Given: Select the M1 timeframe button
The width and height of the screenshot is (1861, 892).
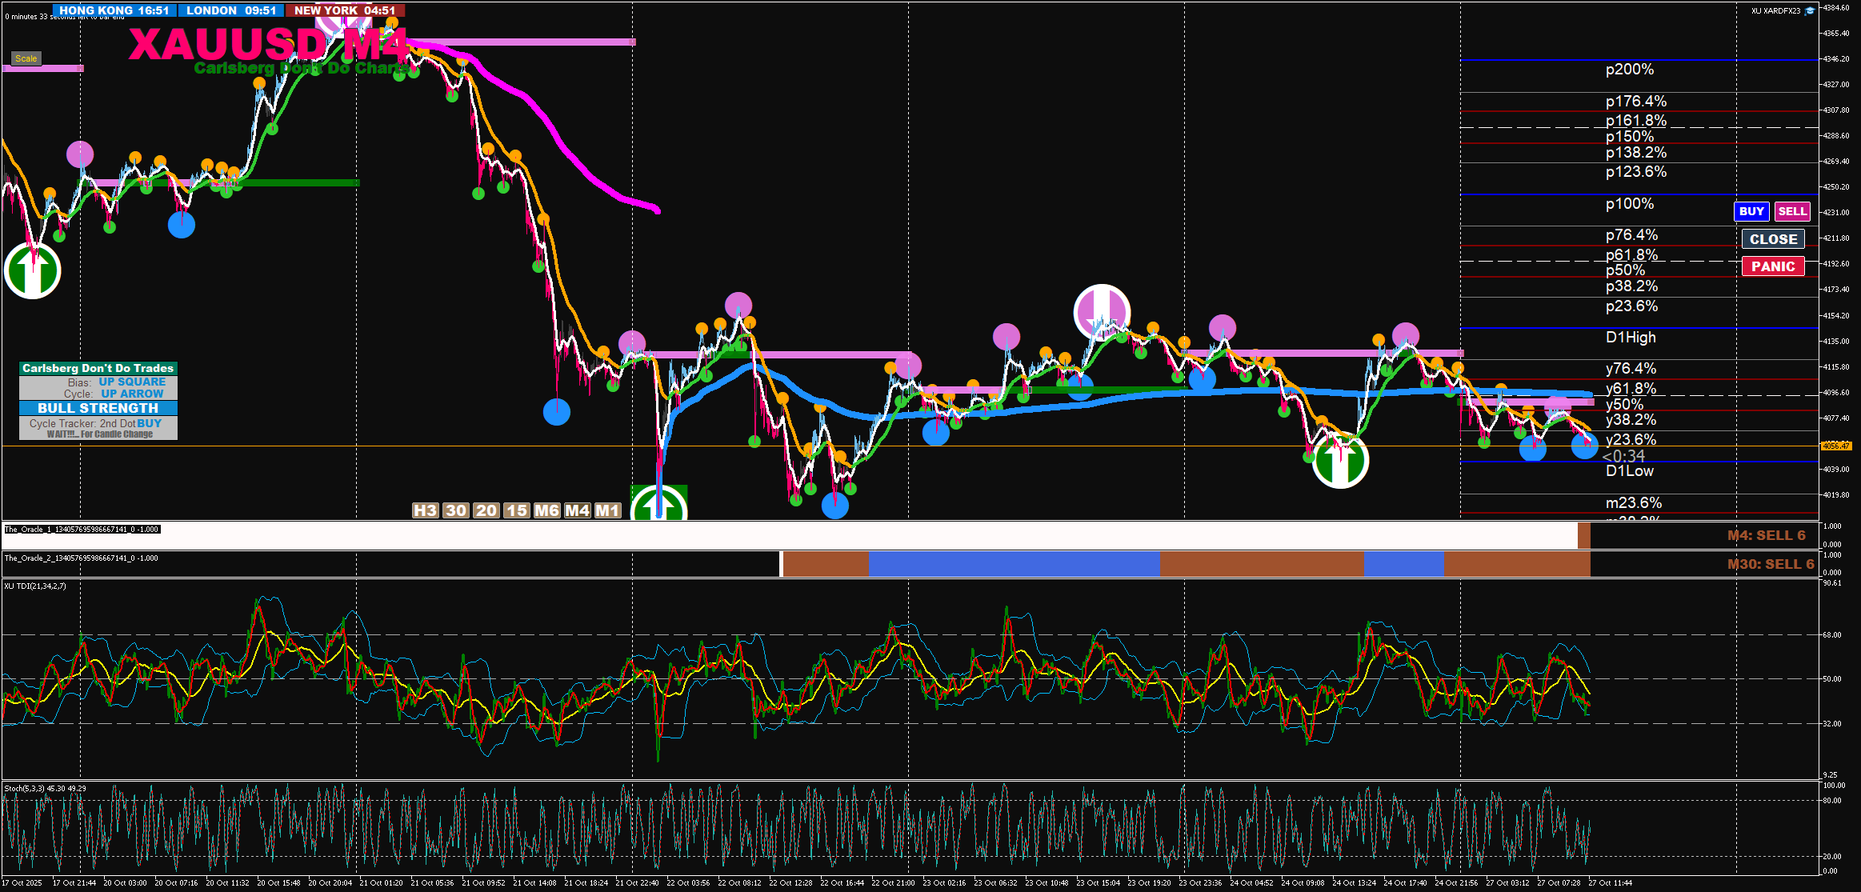Looking at the screenshot, I should [607, 510].
